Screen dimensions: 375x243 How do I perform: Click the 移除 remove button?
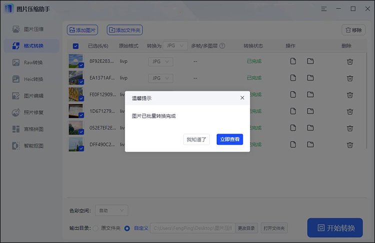[353, 30]
